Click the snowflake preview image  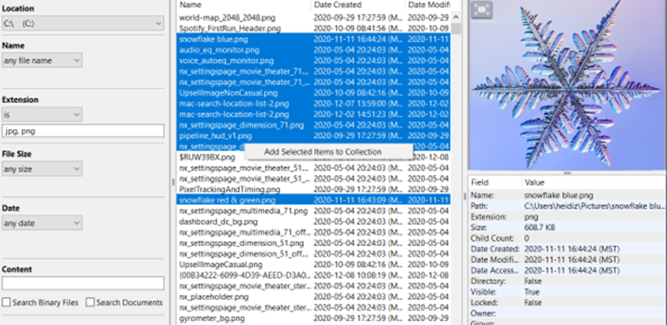567,85
